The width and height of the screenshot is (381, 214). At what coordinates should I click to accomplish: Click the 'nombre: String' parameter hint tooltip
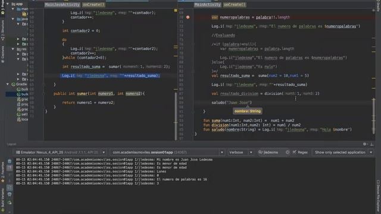(248, 111)
